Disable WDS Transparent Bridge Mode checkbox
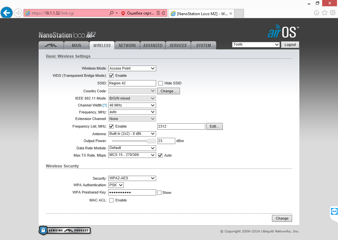Viewport: 338px width, 240px height. click(x=112, y=75)
